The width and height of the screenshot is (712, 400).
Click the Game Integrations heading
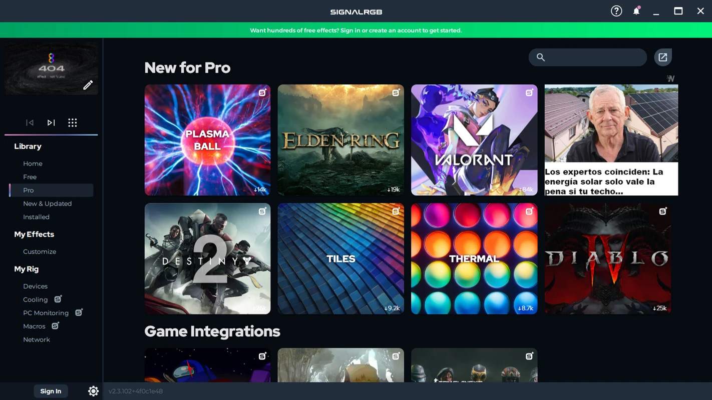tap(212, 331)
